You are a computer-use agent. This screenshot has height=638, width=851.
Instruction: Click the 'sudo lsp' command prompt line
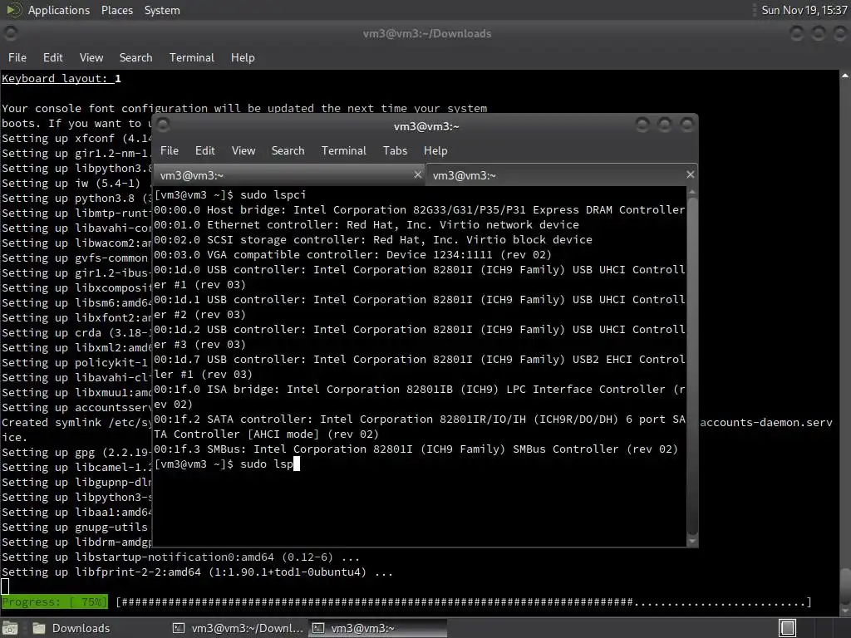(228, 464)
